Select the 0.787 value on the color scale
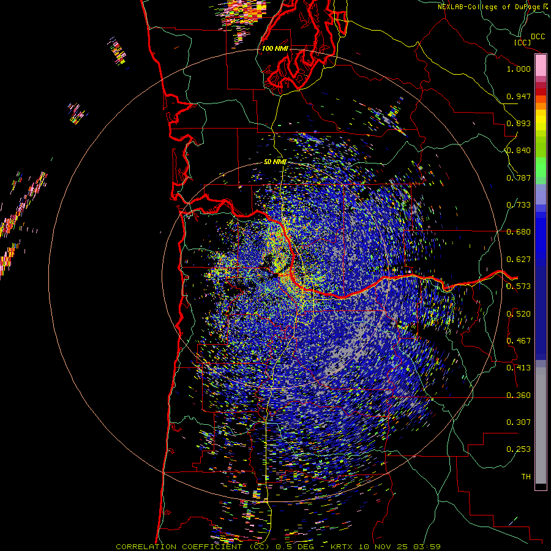 (519, 178)
